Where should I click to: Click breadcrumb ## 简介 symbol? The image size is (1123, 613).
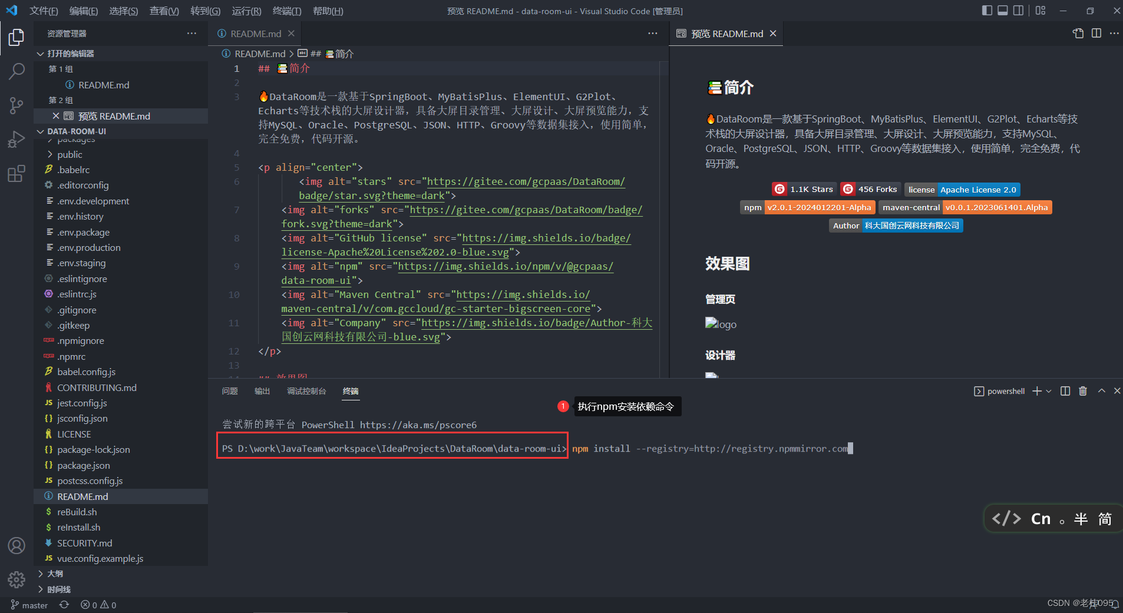(326, 54)
